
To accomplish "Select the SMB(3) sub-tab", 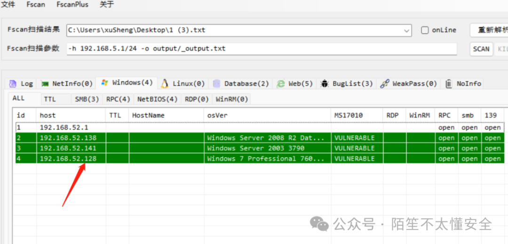I will pos(87,99).
